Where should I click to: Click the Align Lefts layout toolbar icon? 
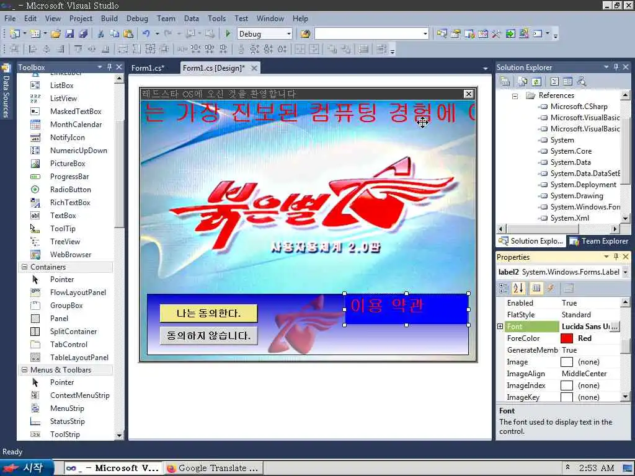[x=33, y=50]
